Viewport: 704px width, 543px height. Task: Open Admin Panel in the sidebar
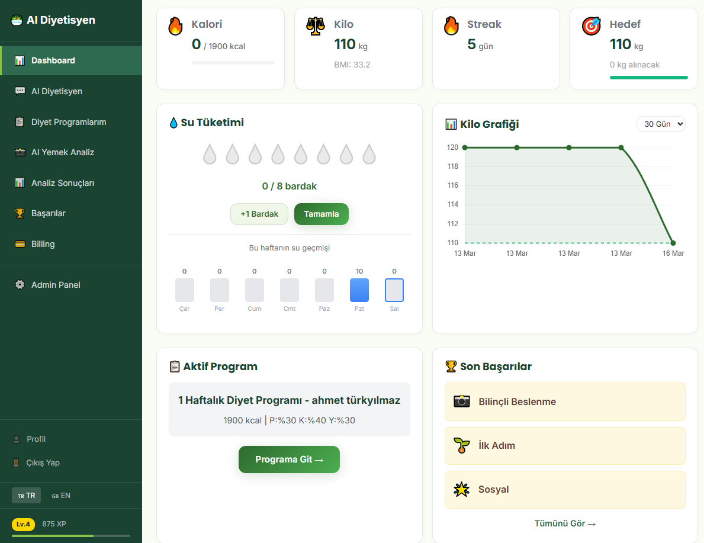point(71,285)
